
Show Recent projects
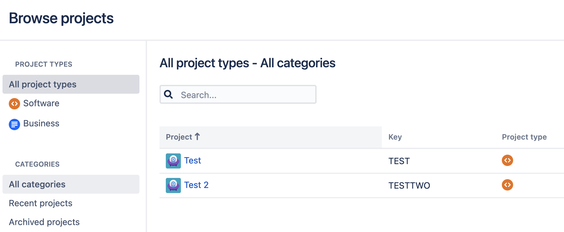(41, 203)
